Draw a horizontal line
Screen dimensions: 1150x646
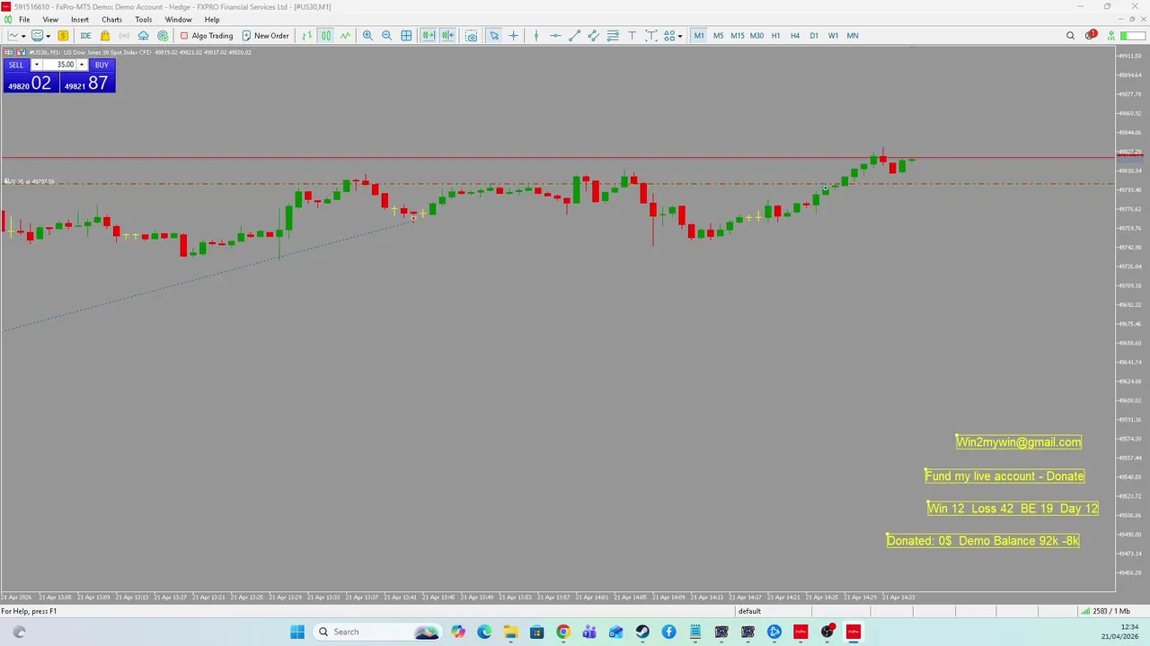pyautogui.click(x=555, y=36)
